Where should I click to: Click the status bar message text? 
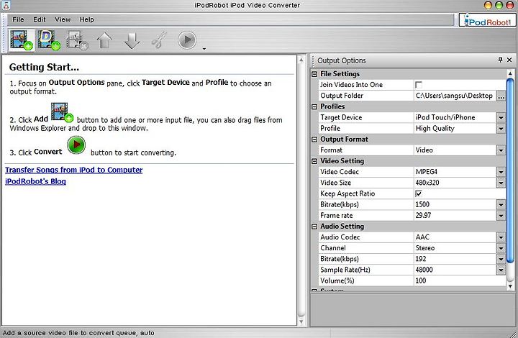point(78,333)
